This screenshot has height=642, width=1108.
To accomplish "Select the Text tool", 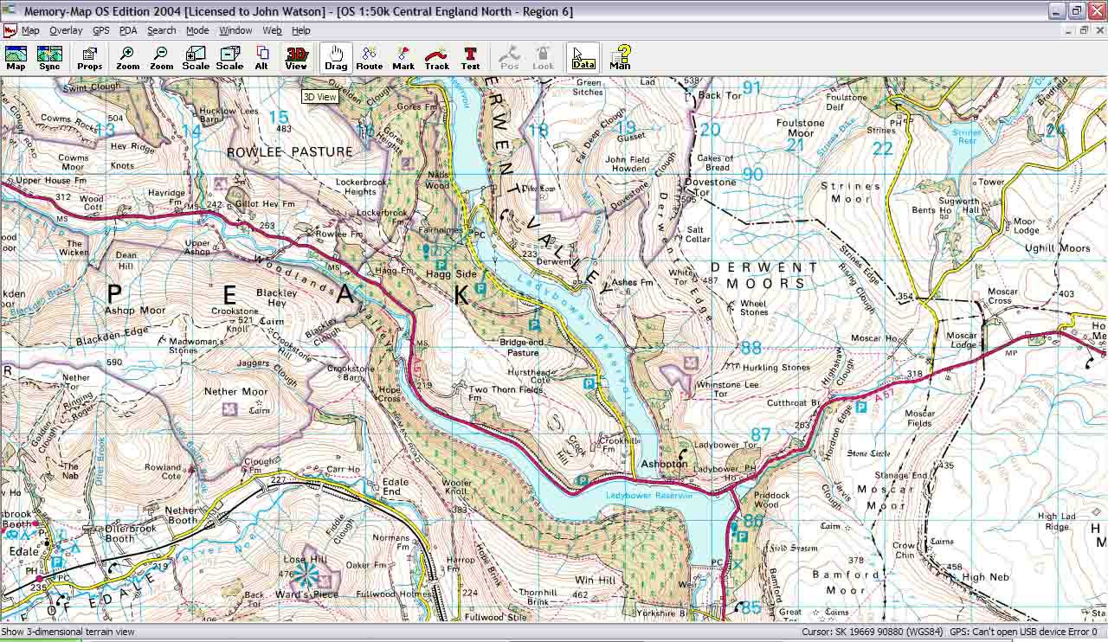I will (x=470, y=58).
